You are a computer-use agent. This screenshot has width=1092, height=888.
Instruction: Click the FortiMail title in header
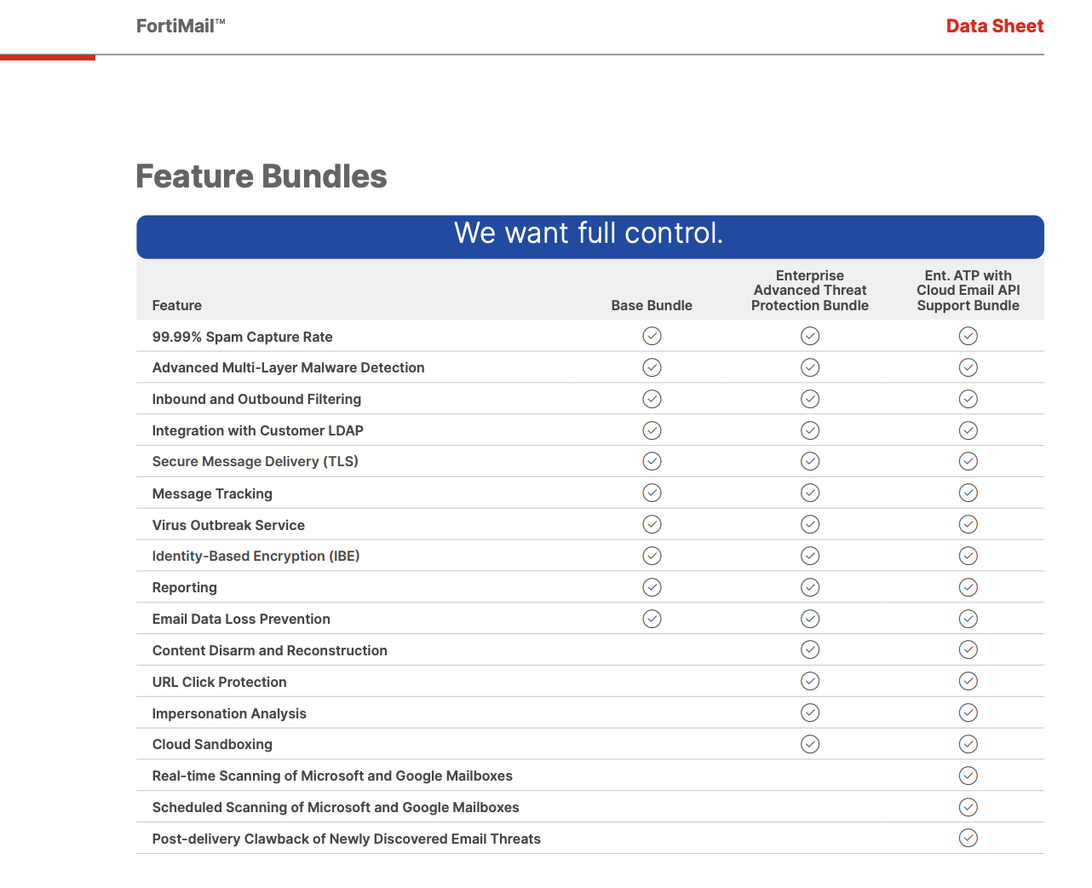coord(181,26)
